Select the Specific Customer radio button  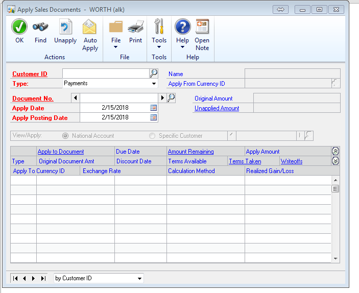tap(152, 136)
